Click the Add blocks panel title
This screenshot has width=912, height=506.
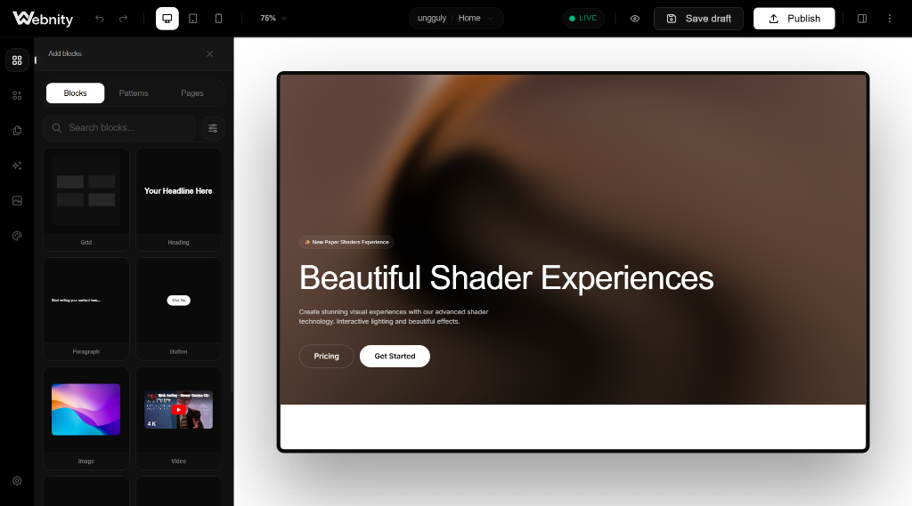64,53
